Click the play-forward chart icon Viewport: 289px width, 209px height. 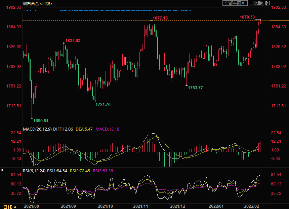[262, 3]
